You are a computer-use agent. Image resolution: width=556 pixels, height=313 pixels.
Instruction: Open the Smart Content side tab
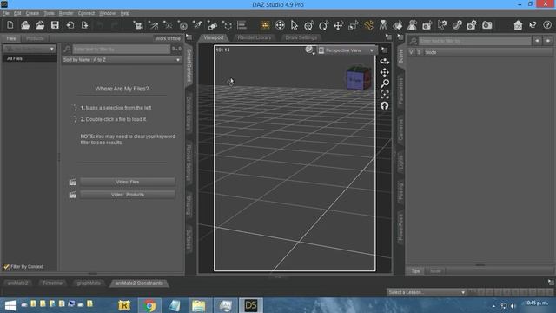pos(189,66)
